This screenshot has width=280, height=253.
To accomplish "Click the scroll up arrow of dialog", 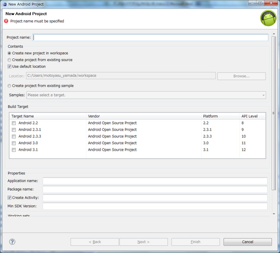I will (x=274, y=34).
